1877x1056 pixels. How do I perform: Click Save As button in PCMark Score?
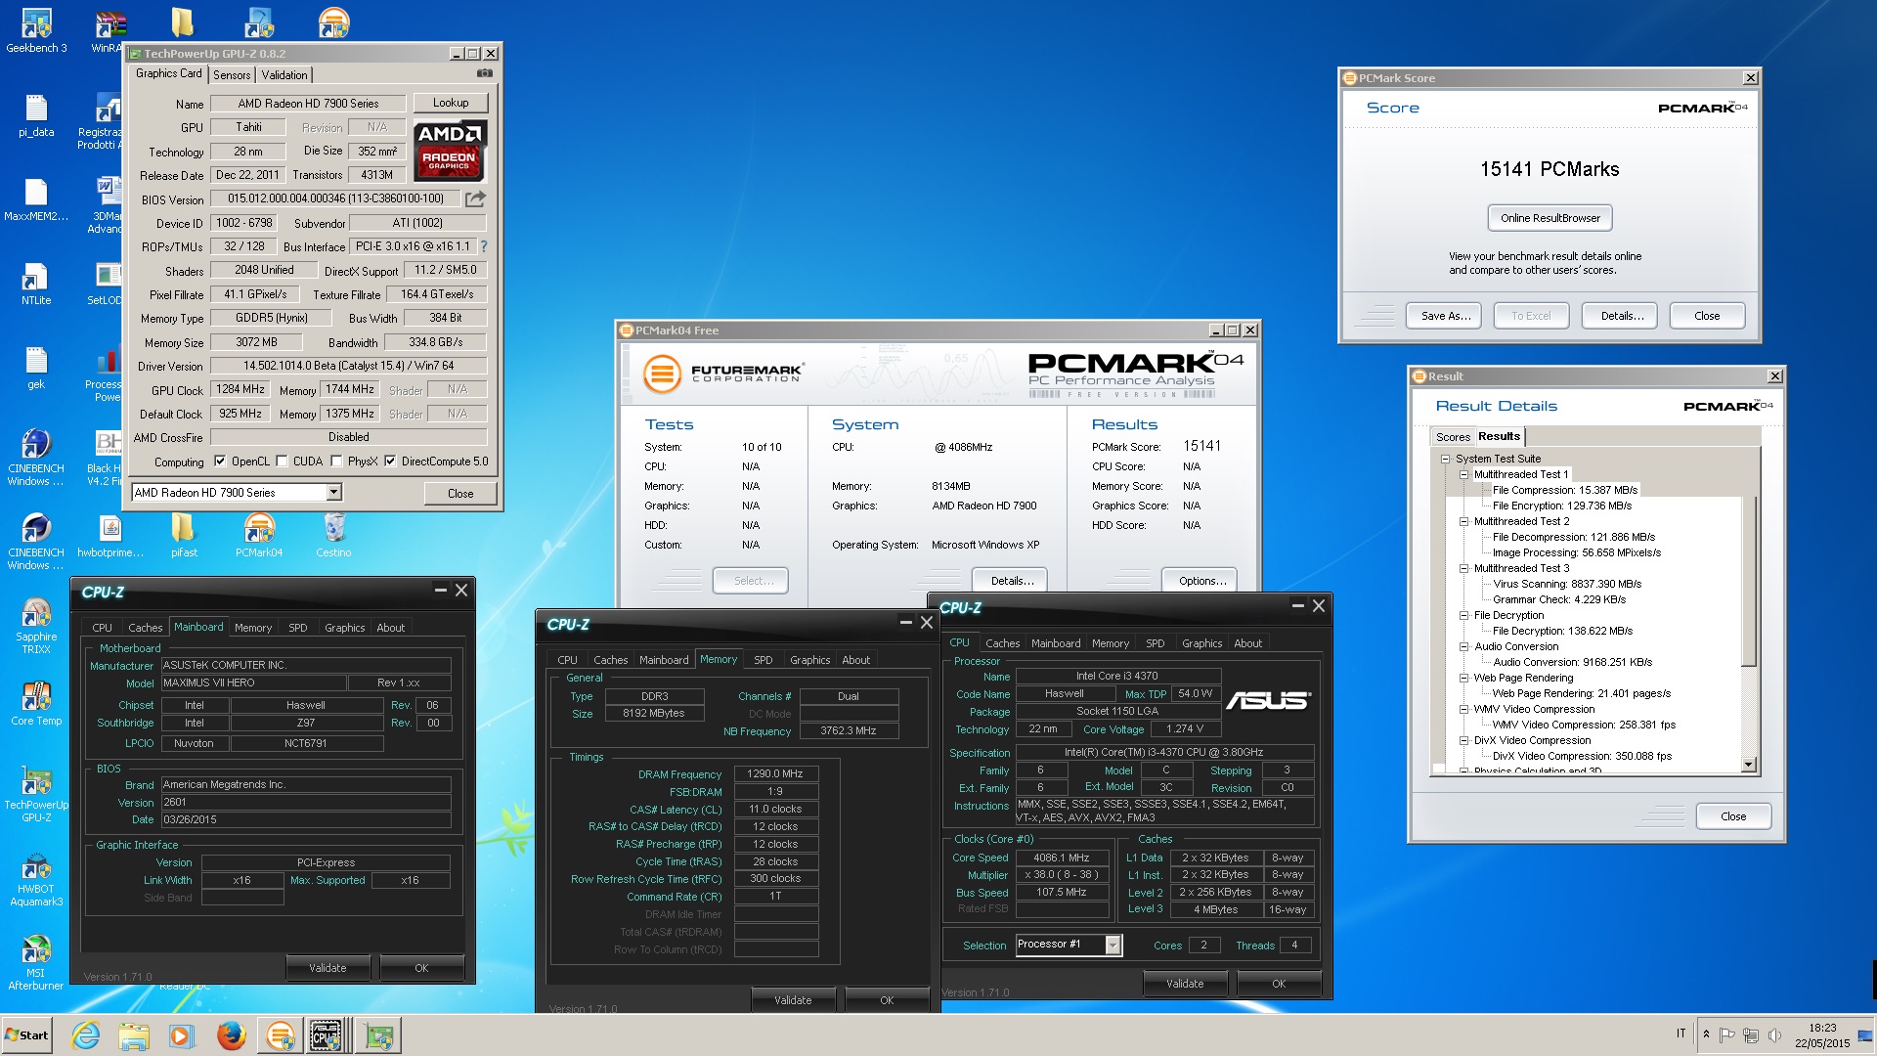click(1445, 316)
